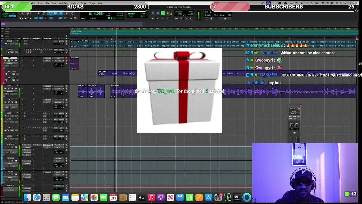Screen dimensions: 362x204
Task: Select the Selector tool
Action: point(56,13)
